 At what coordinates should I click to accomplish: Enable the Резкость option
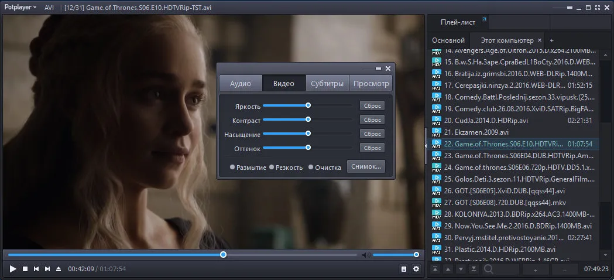tap(286, 168)
